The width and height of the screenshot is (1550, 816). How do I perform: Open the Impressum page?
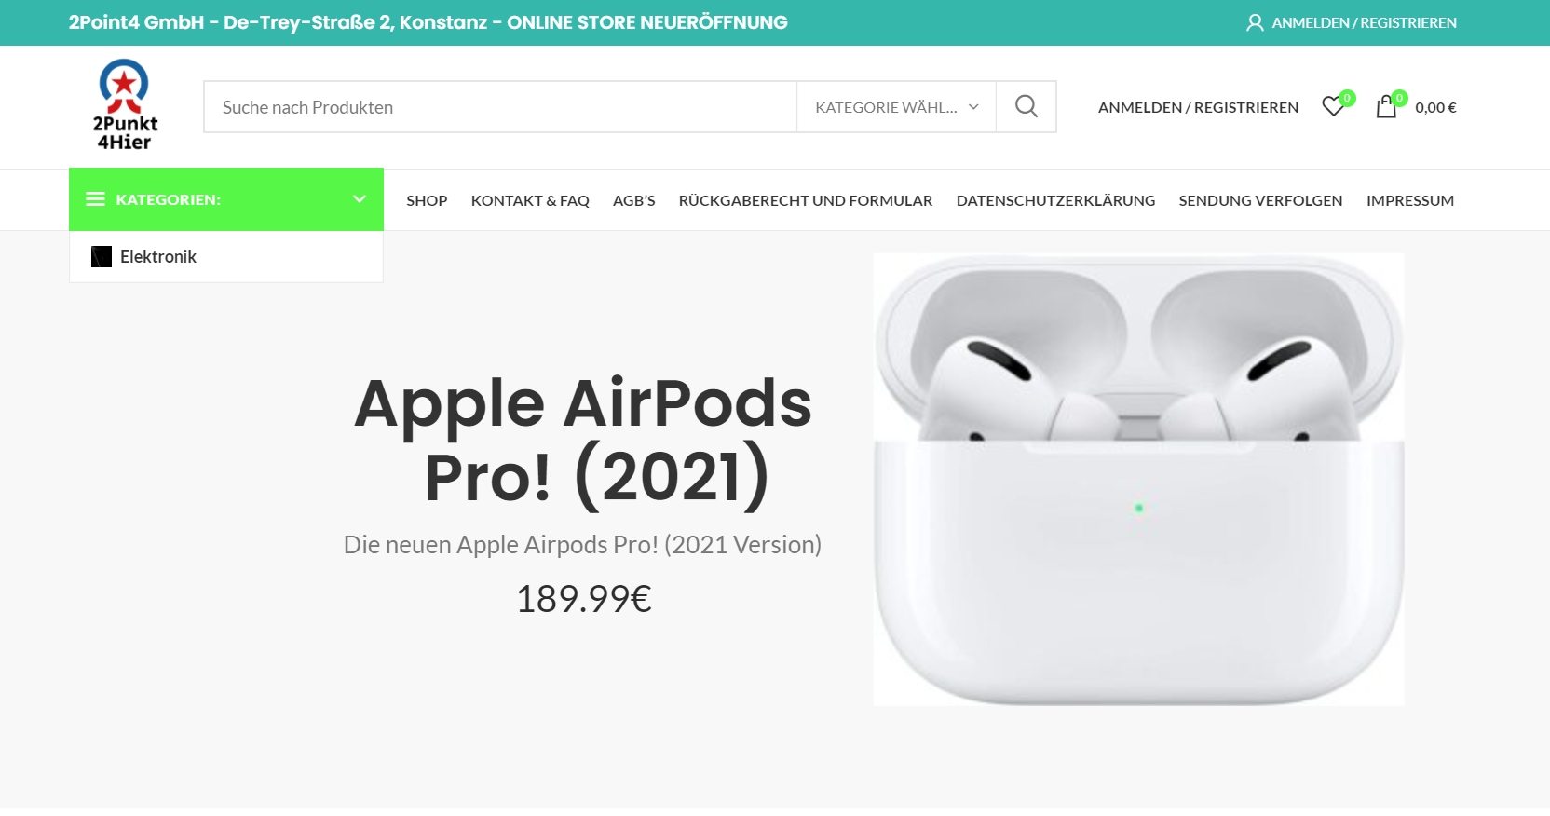[1410, 200]
